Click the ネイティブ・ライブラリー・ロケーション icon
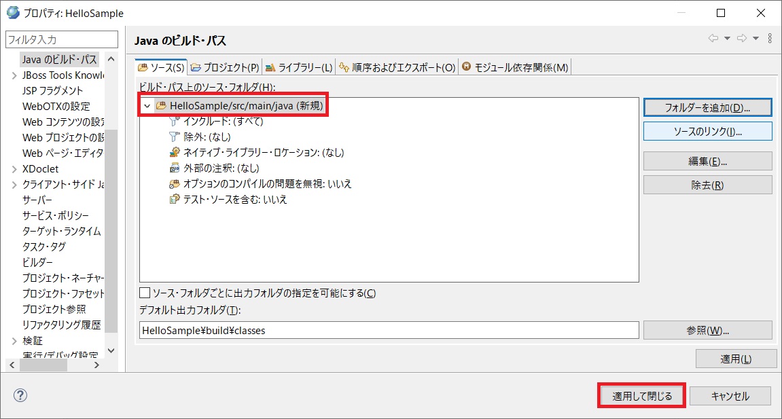782x419 pixels. 174,152
